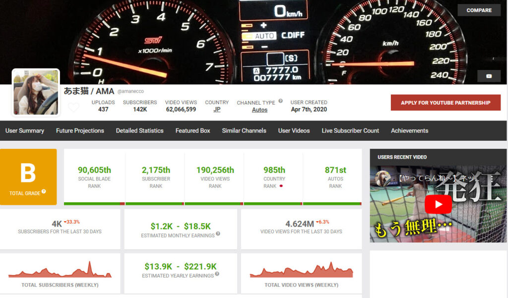The height and width of the screenshot is (298, 508).
Task: Click the channel avatar thumbnail
Action: tap(36, 92)
